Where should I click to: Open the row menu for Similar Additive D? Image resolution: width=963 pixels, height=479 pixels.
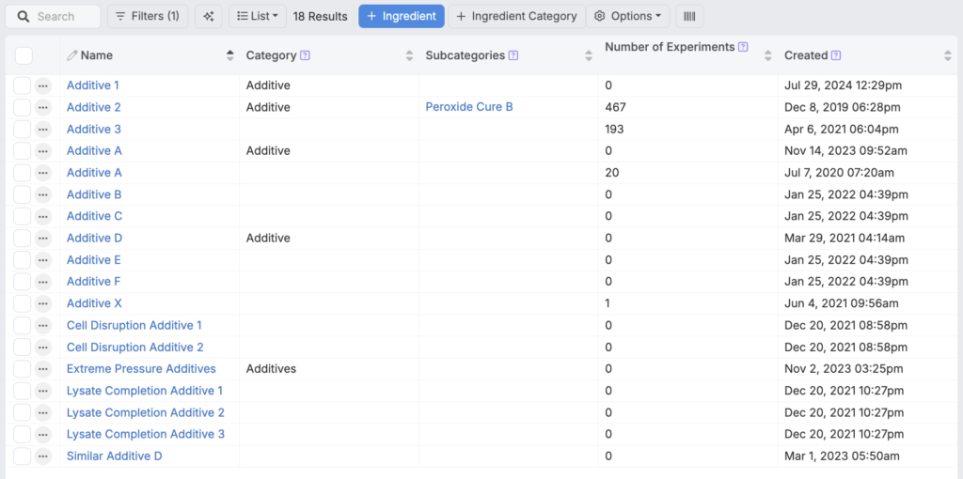click(43, 456)
